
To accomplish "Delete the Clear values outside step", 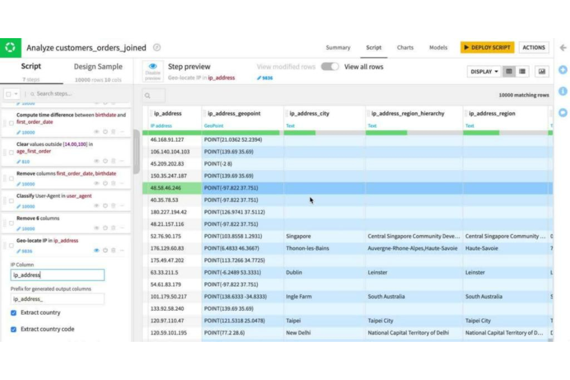I will pyautogui.click(x=113, y=161).
